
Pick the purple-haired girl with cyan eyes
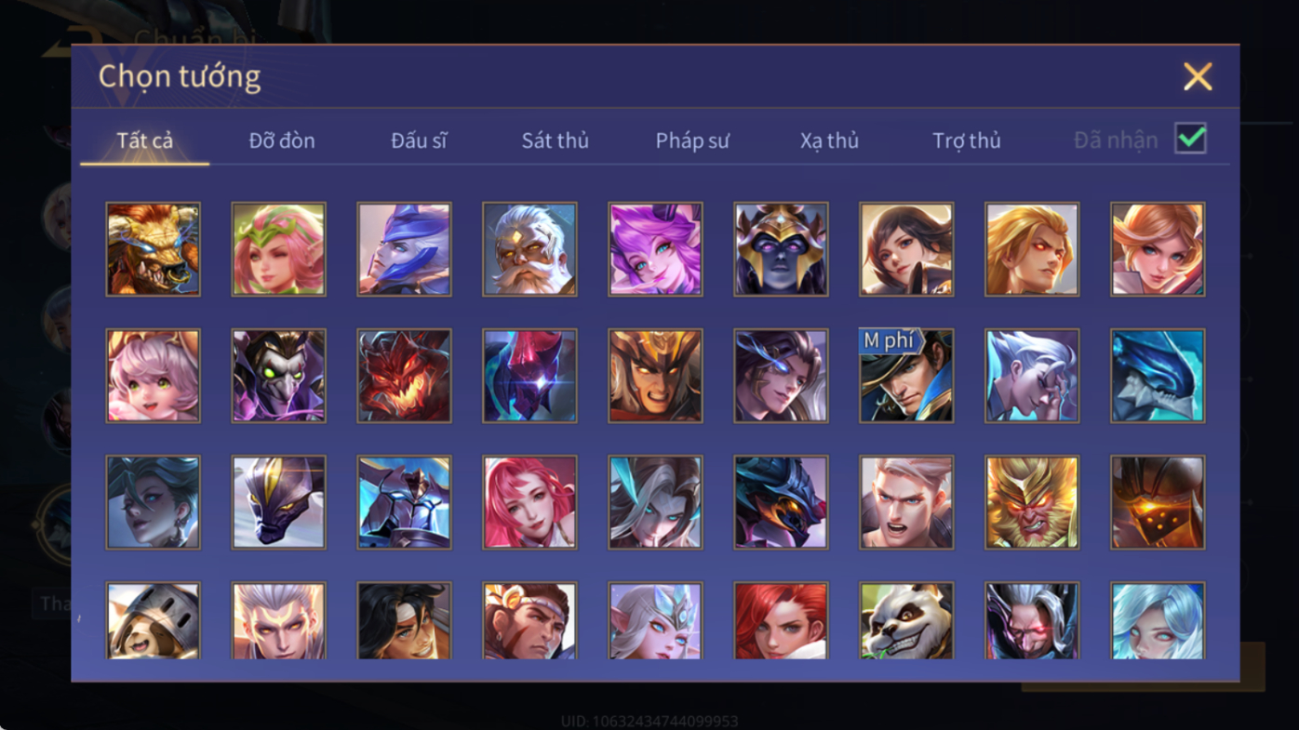tap(655, 249)
